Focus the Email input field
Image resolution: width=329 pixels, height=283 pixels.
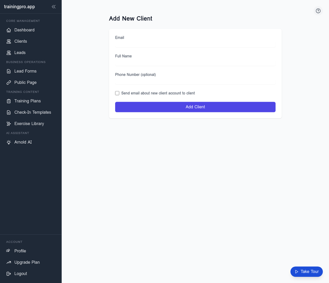pos(195,43)
